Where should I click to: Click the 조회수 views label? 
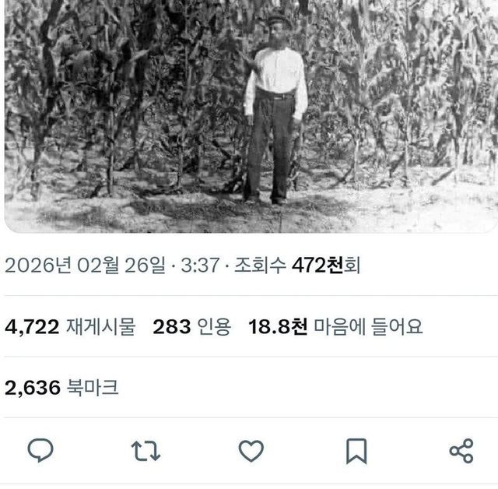pos(260,265)
